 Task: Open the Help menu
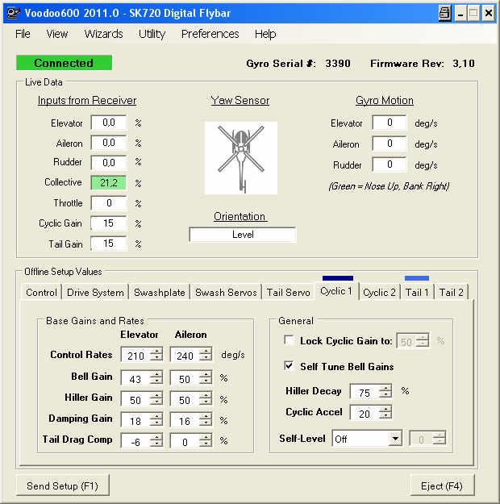point(265,34)
